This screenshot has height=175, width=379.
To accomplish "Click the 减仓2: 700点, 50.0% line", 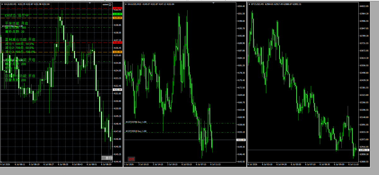I will (20, 48).
